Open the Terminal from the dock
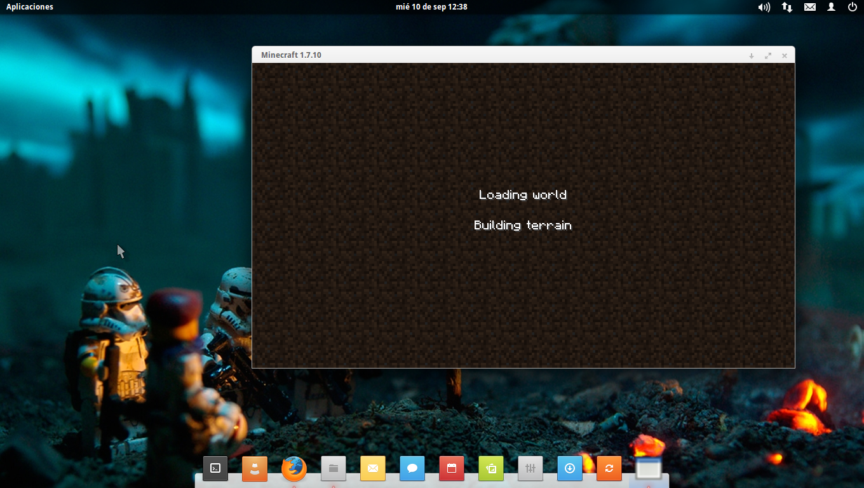 coord(215,468)
